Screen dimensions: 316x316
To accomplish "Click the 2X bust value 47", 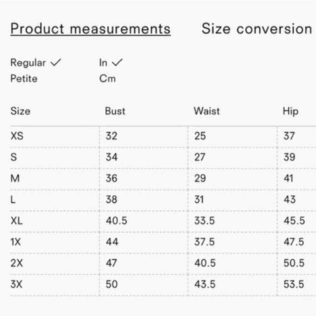I will [x=112, y=263].
